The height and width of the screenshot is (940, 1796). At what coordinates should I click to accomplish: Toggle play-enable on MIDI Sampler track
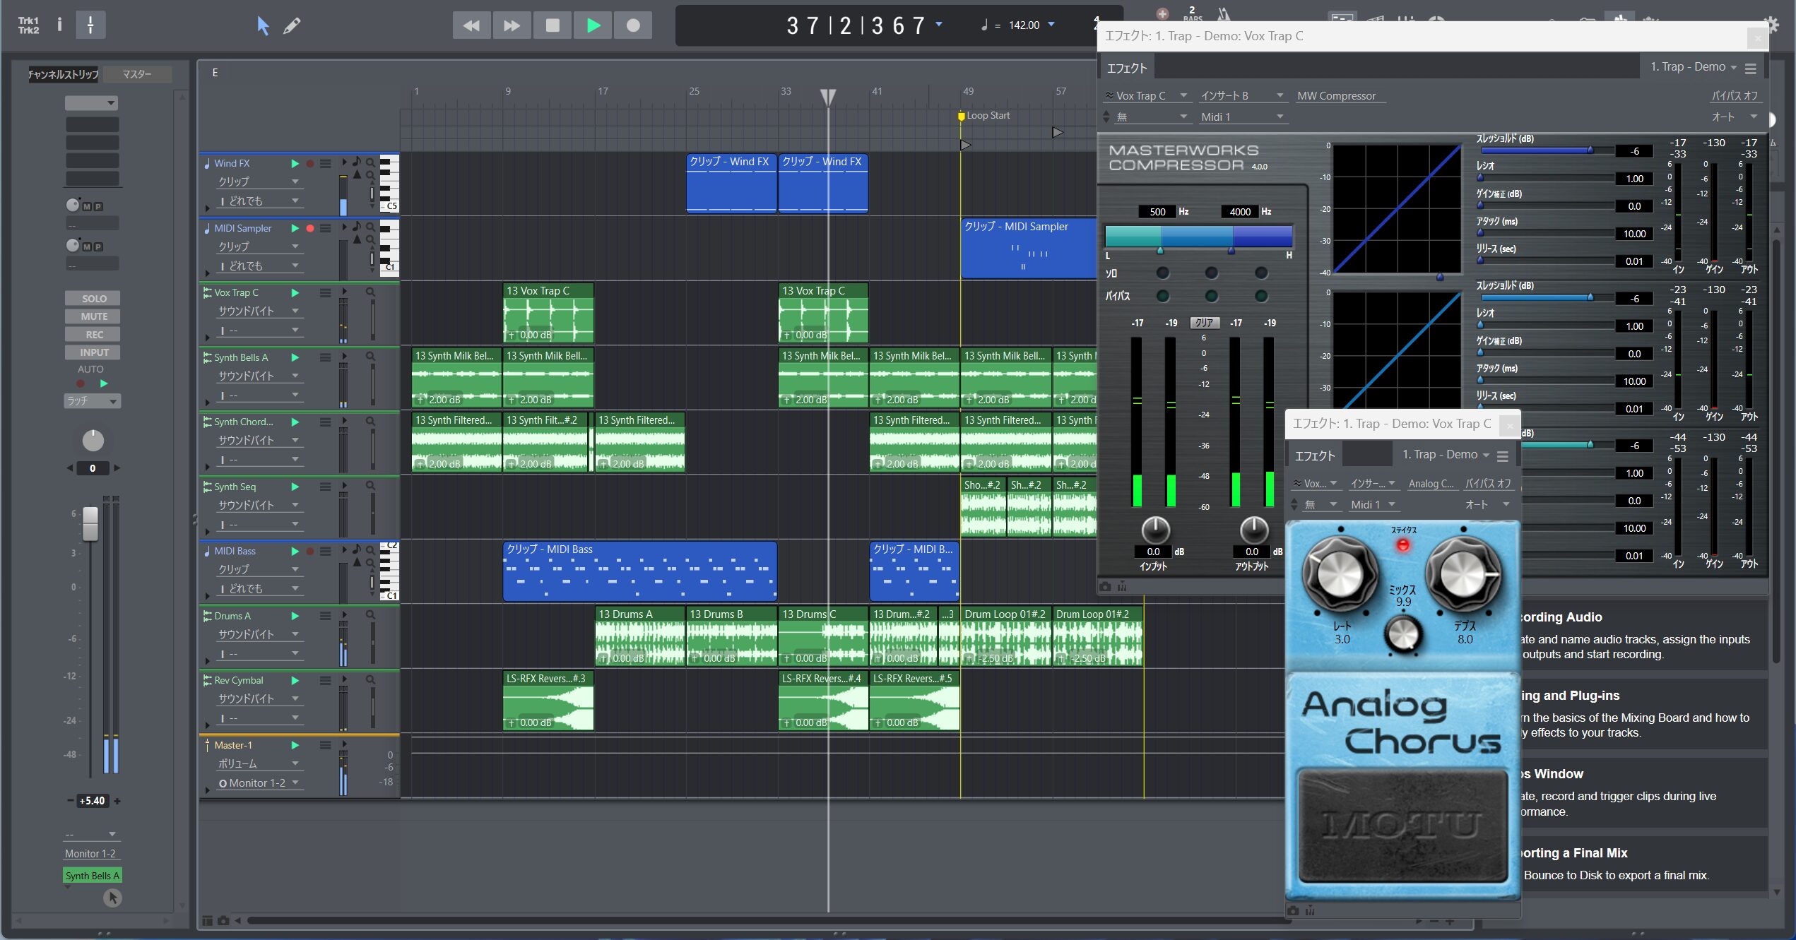tap(295, 228)
